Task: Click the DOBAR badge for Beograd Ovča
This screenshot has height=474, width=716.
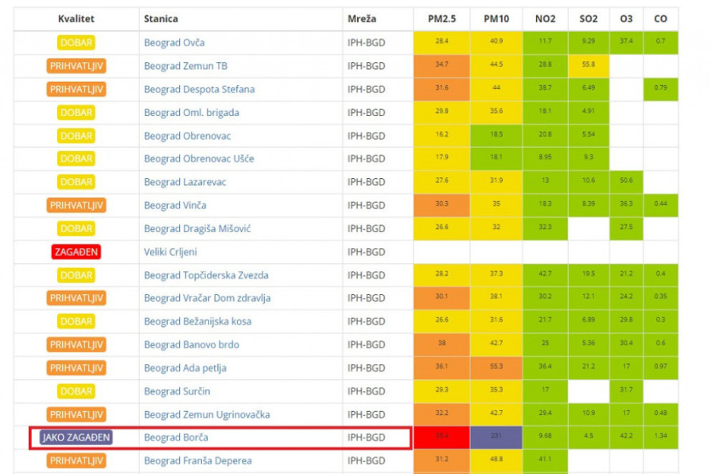Action: [x=76, y=42]
